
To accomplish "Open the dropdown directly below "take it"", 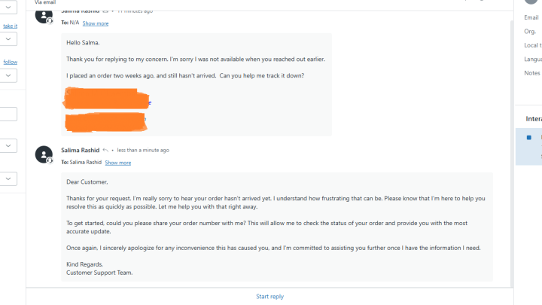I will point(8,39).
